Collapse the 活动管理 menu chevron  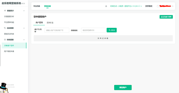point(24,28)
